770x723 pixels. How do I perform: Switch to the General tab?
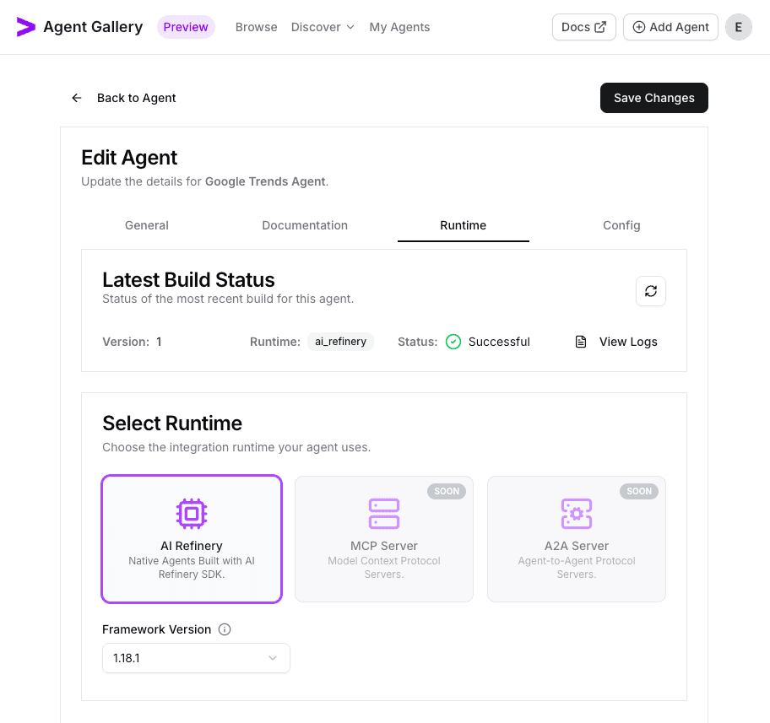point(147,225)
